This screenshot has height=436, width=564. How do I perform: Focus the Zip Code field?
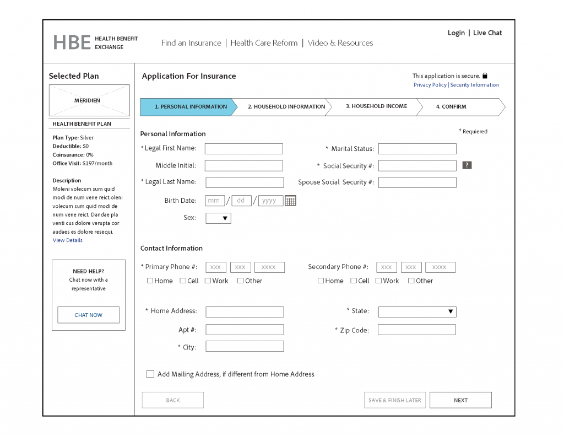pyautogui.click(x=417, y=330)
